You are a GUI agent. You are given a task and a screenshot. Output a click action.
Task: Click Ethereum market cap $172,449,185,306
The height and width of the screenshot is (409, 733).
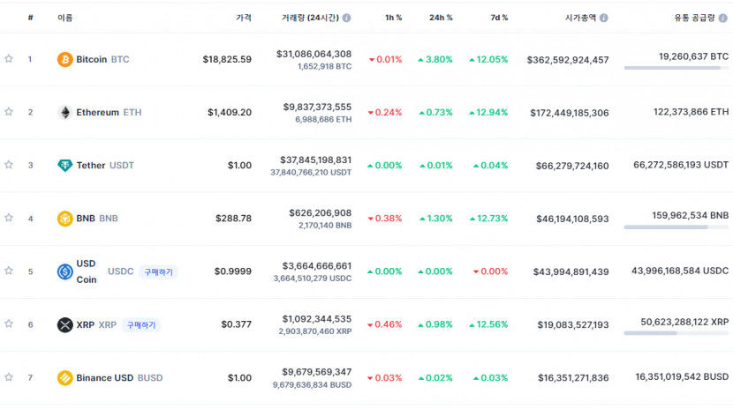(570, 113)
